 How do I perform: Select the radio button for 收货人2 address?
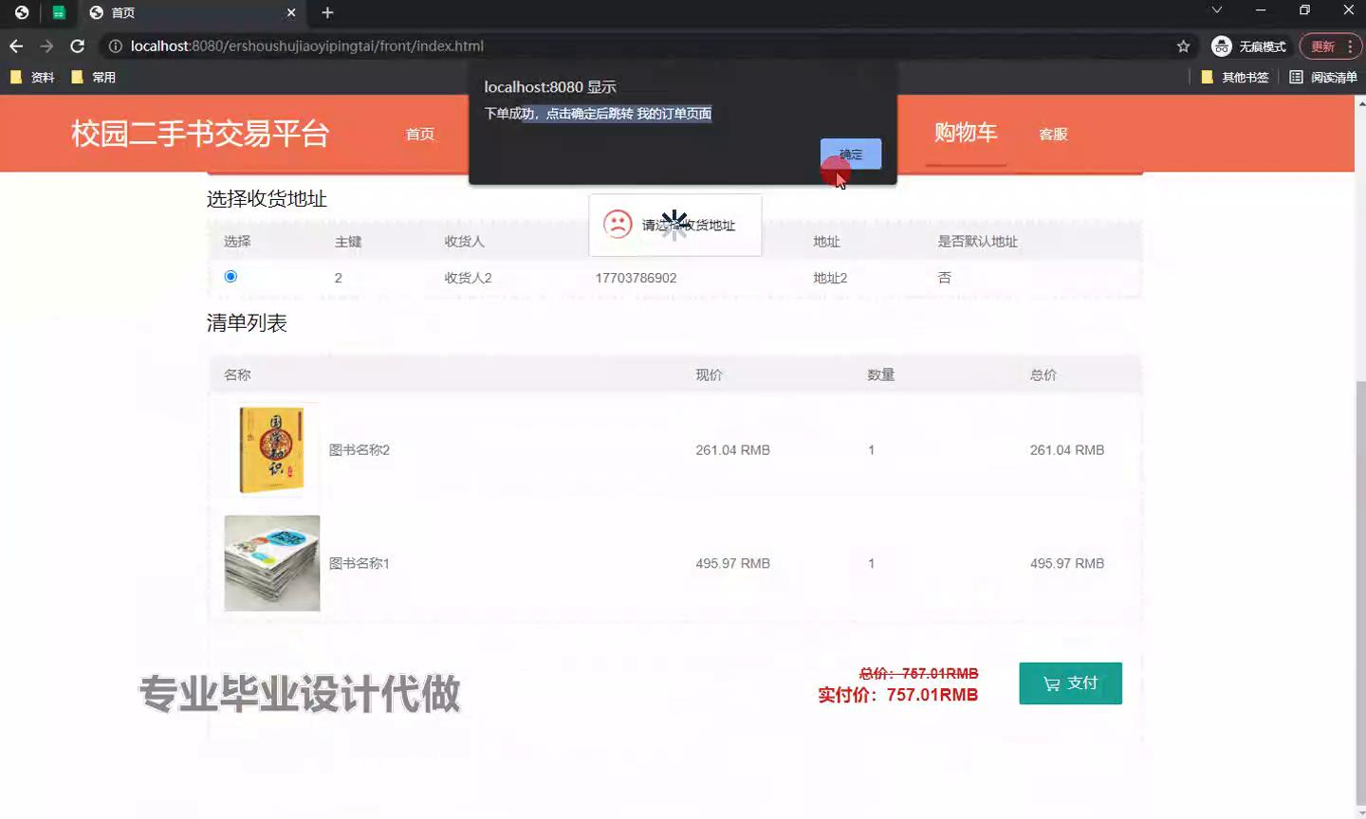[230, 276]
